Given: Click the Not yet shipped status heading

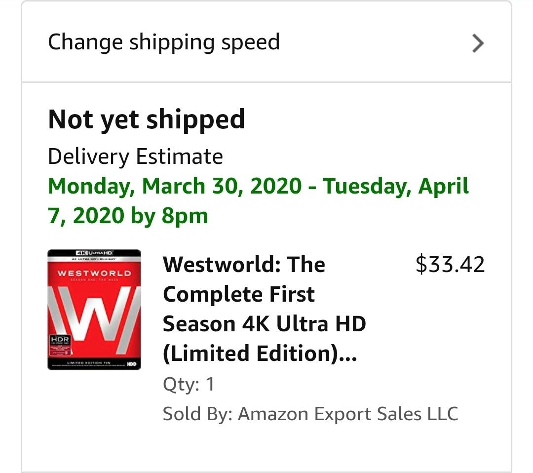Looking at the screenshot, I should point(146,119).
